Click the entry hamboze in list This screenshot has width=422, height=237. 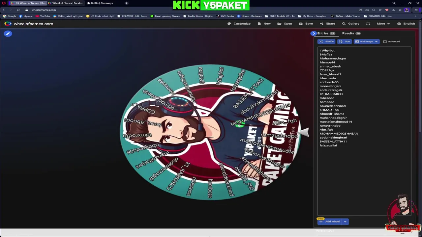point(327,102)
